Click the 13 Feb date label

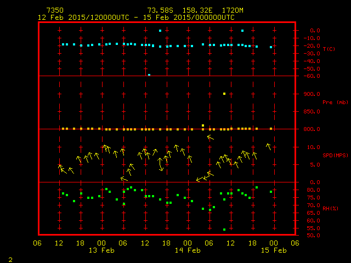[101, 250]
